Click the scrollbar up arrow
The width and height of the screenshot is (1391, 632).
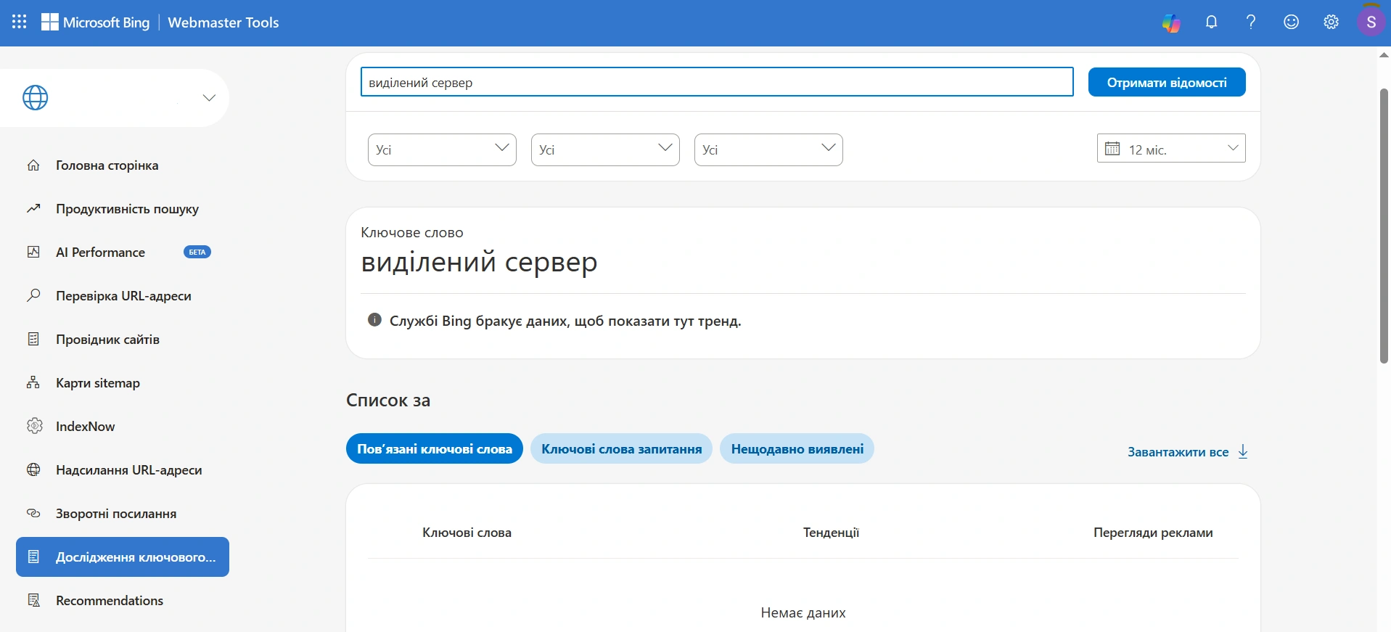click(x=1384, y=54)
